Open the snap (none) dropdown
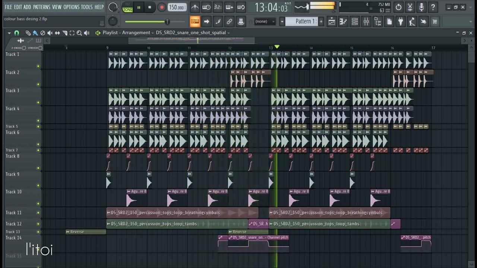The height and width of the screenshot is (268, 477). [x=265, y=22]
